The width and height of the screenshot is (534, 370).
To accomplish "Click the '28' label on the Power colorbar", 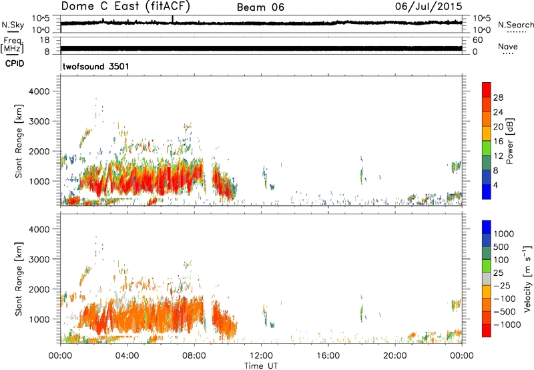I will [498, 98].
